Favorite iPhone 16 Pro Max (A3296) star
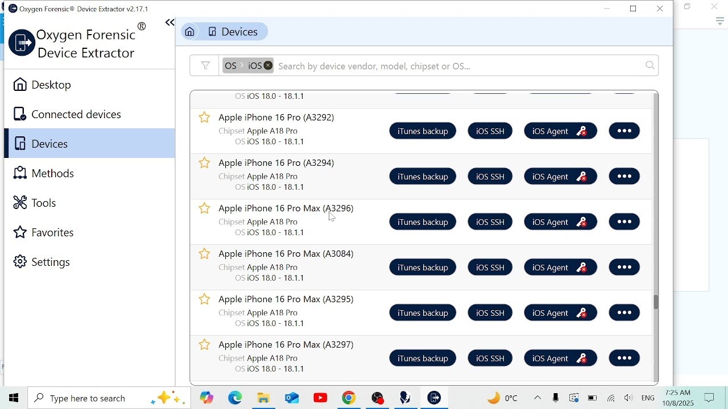Image resolution: width=728 pixels, height=409 pixels. pyautogui.click(x=204, y=208)
